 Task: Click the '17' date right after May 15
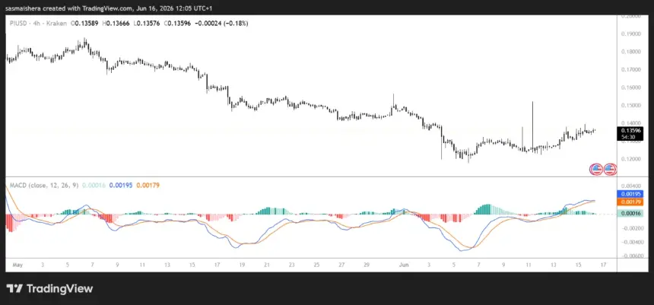[x=217, y=265]
